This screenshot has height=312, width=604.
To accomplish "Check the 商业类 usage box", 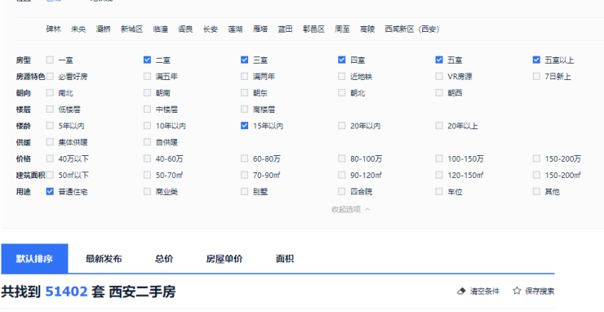I will (147, 191).
